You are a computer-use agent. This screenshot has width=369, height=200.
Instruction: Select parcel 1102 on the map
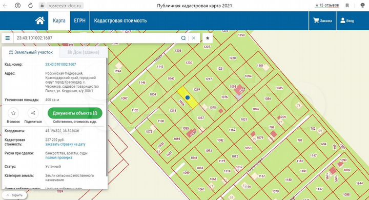point(135,110)
